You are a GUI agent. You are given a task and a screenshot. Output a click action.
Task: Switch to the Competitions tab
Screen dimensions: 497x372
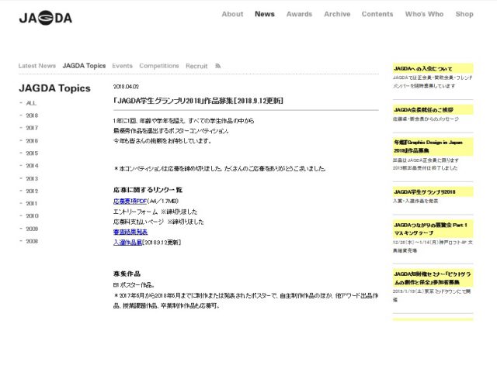[x=159, y=66]
